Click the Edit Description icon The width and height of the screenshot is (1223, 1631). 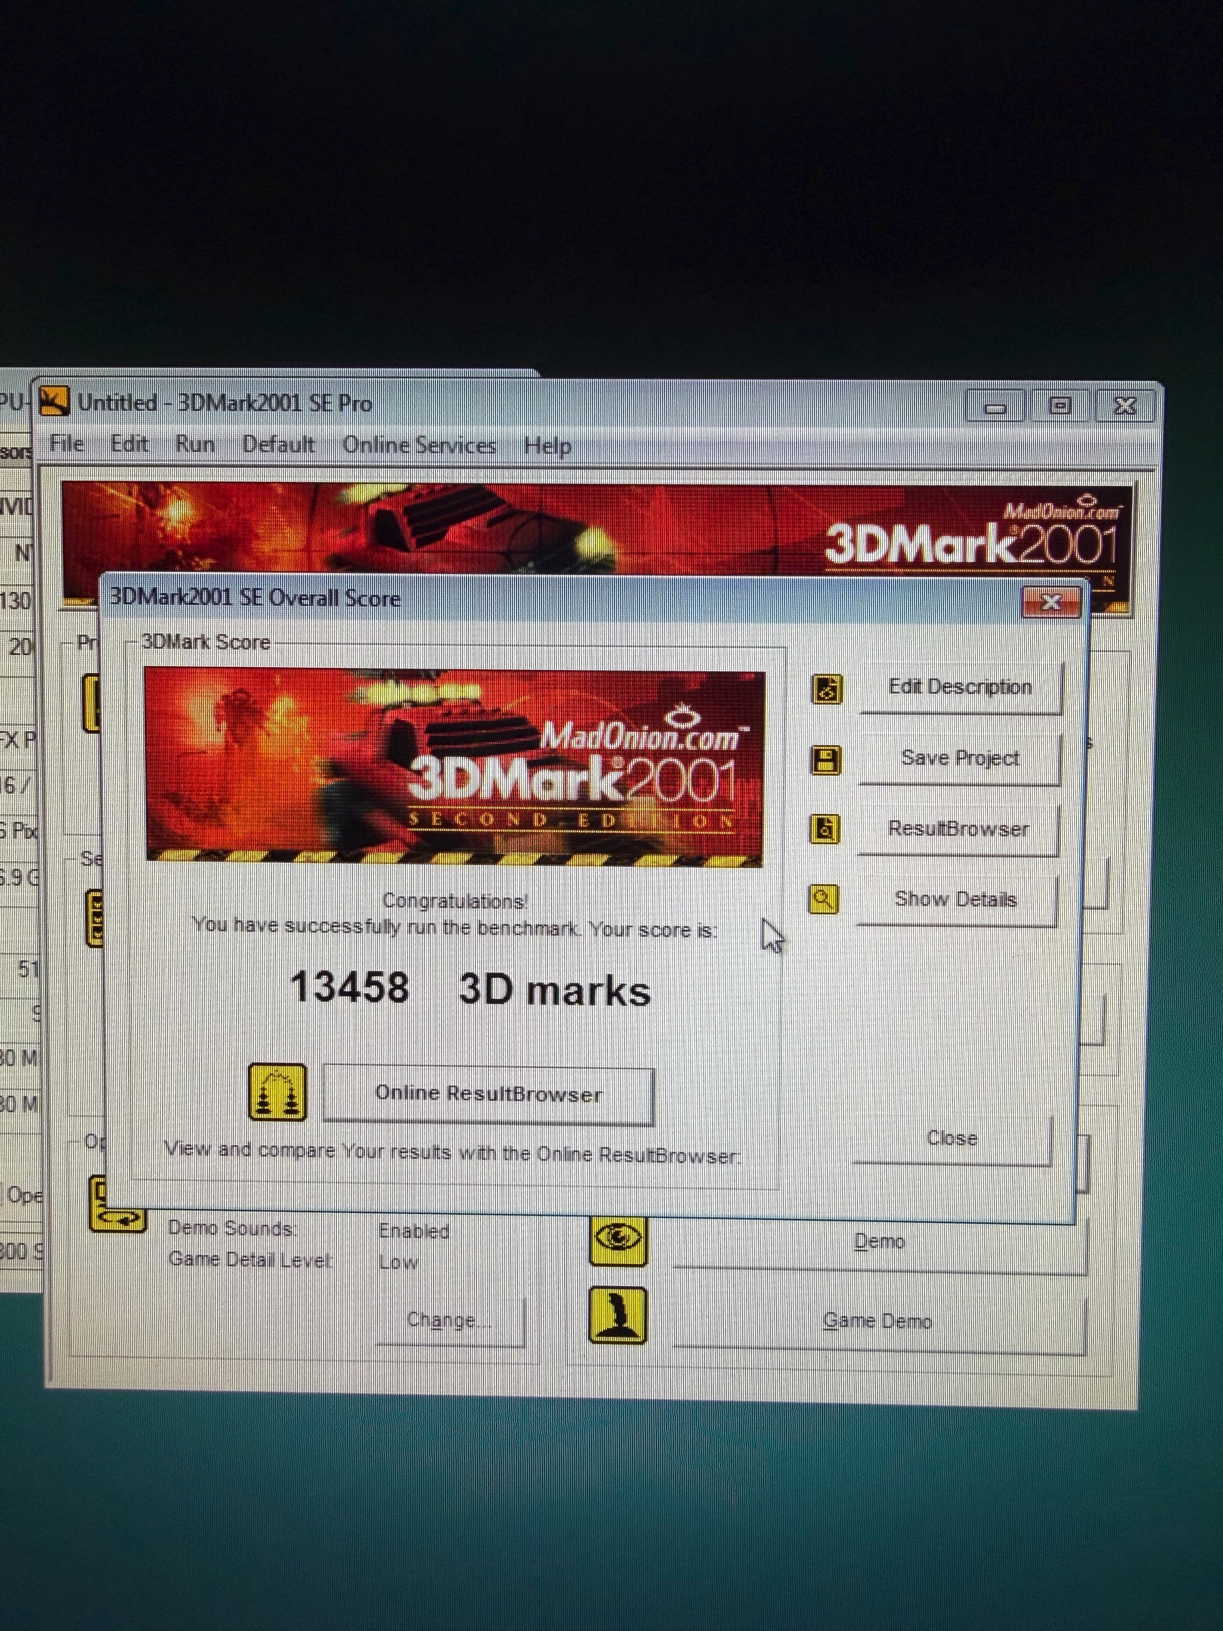tap(826, 688)
